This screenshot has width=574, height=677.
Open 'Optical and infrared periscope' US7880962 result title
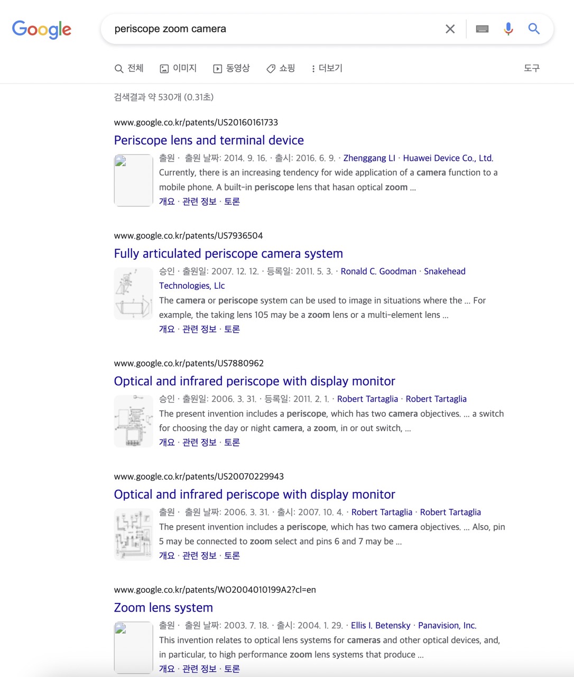[x=254, y=381]
